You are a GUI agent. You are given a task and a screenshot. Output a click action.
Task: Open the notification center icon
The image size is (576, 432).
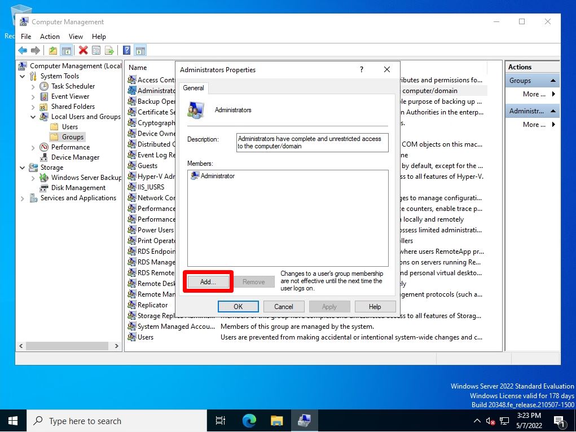[x=559, y=421]
